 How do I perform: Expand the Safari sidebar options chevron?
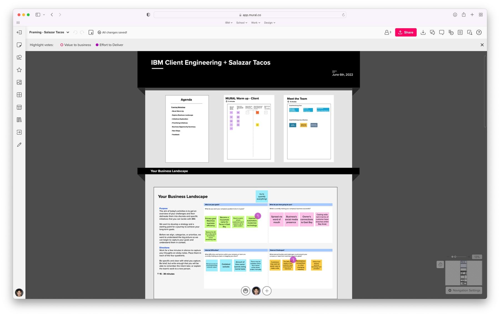44,15
